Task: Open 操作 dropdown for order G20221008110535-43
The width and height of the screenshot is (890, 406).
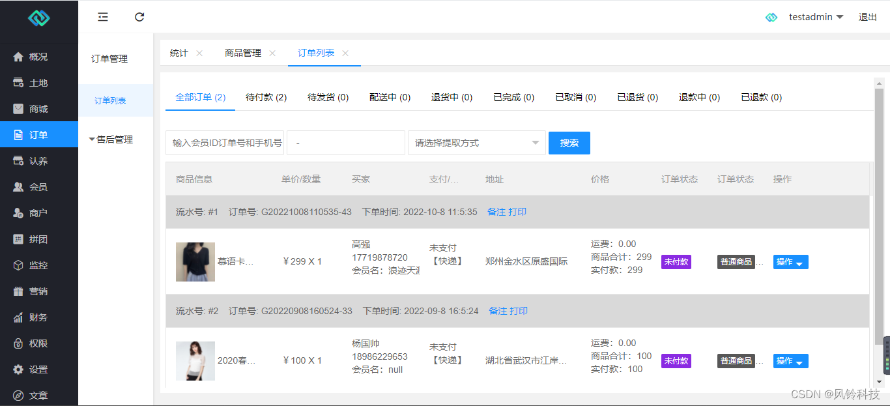Action: coord(790,262)
